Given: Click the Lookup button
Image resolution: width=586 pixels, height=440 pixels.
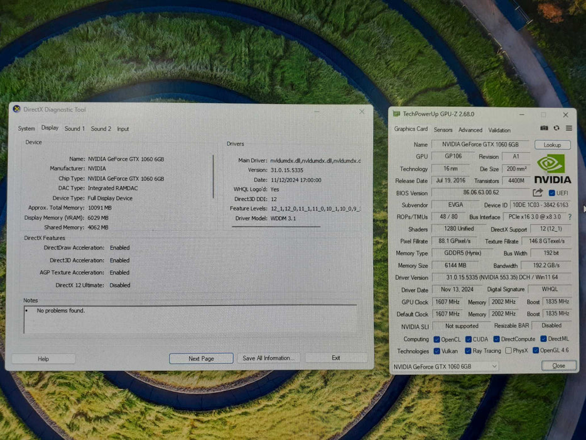Looking at the screenshot, I should (552, 145).
